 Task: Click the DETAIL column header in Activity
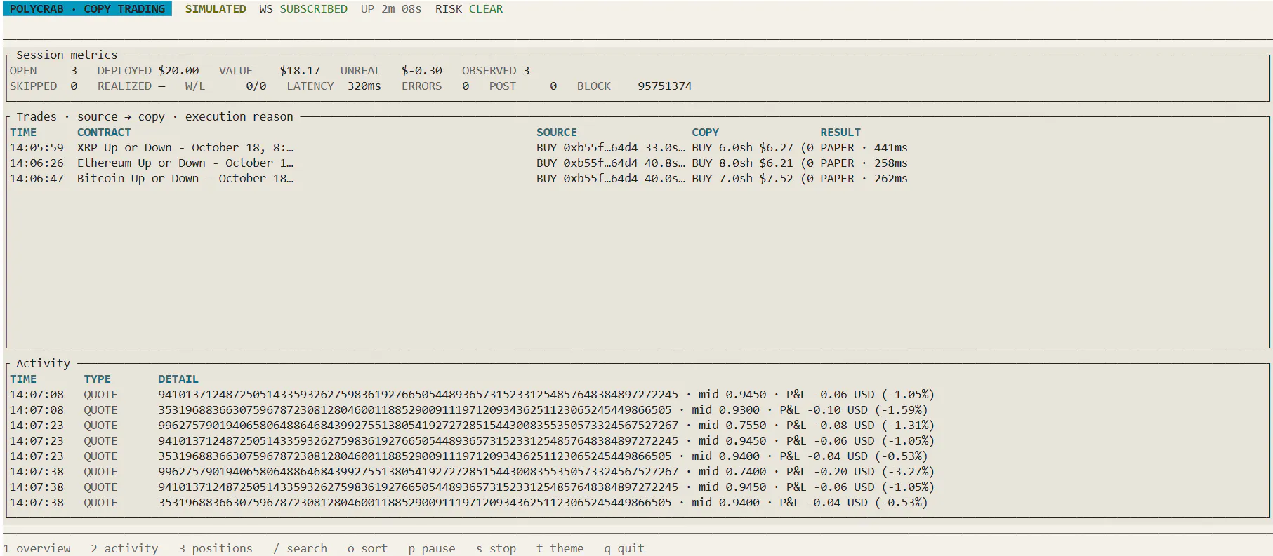pyautogui.click(x=178, y=379)
